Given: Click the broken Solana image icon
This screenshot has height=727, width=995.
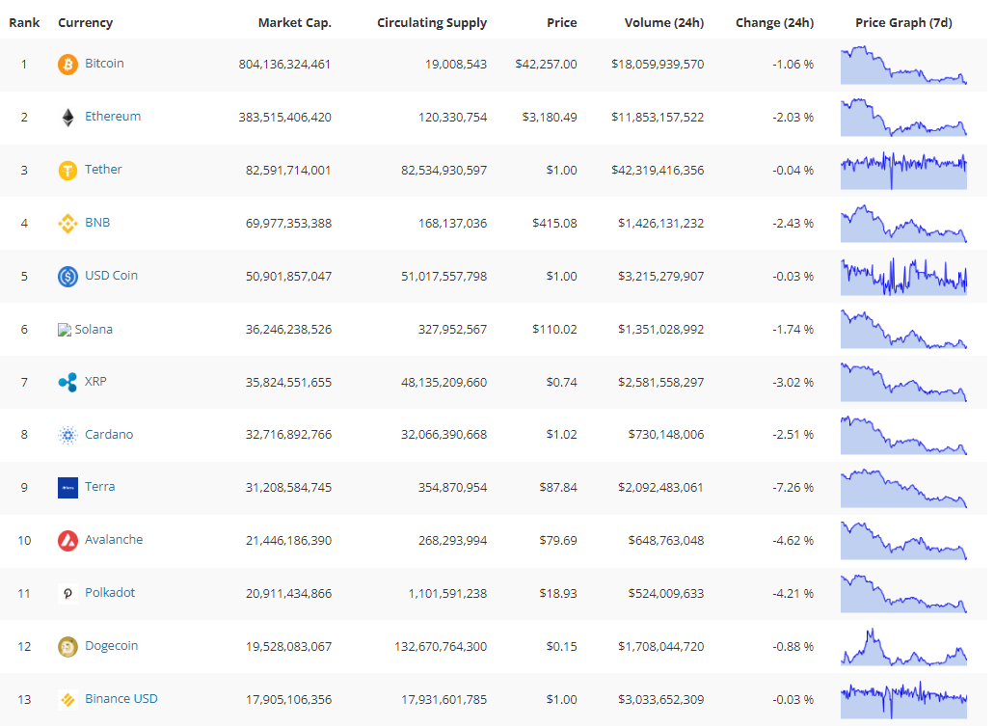Looking at the screenshot, I should [x=64, y=330].
